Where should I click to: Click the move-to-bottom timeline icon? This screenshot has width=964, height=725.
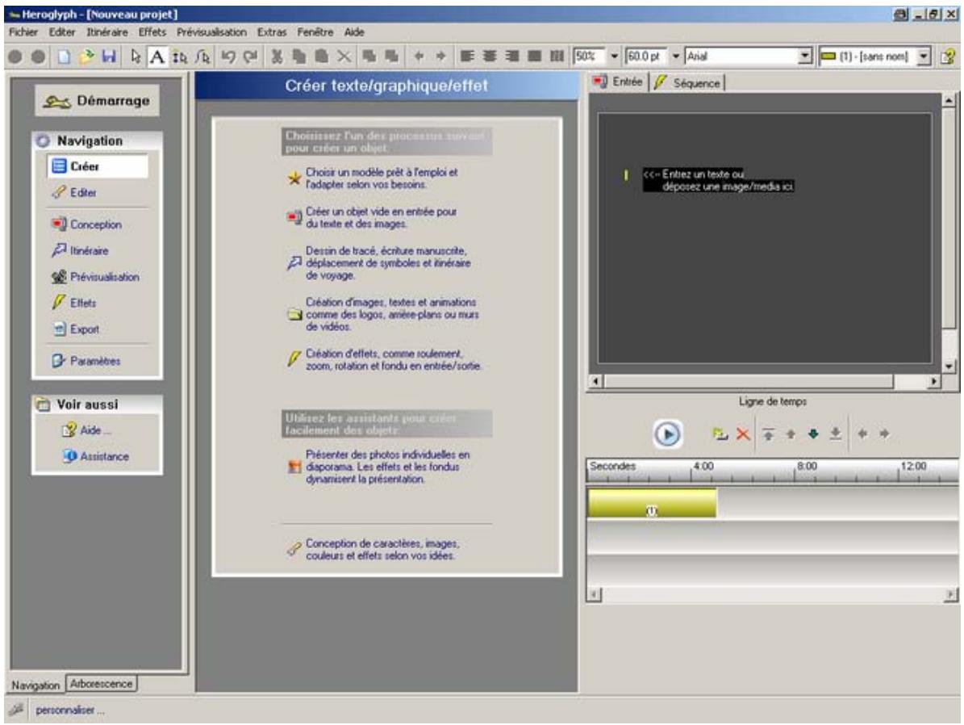coord(835,434)
